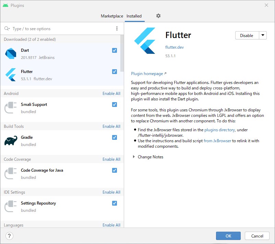Toggle the Settings Repository checkbox
Image resolution: width=275 pixels, height=244 pixels.
[x=114, y=203]
